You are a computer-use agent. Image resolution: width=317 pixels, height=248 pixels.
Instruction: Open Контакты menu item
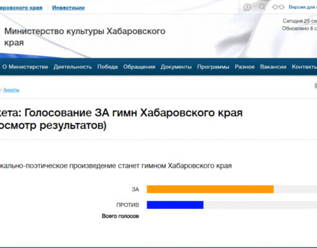(x=305, y=67)
